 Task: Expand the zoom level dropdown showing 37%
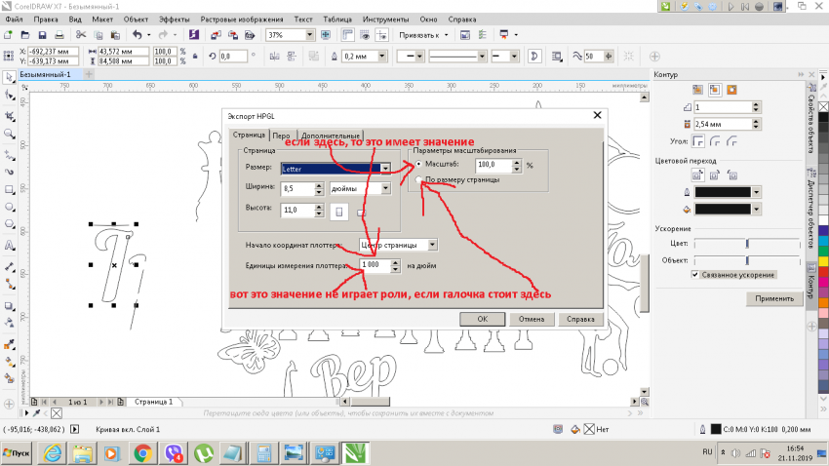click(309, 35)
